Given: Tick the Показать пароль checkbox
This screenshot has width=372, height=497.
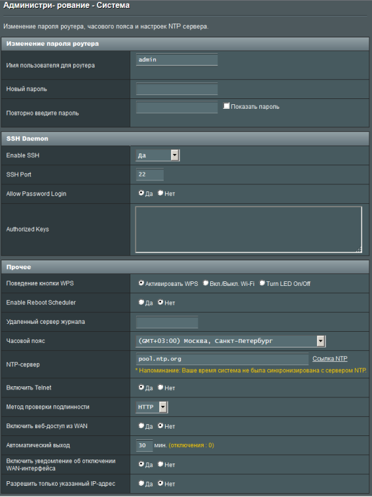Looking at the screenshot, I should click(226, 106).
